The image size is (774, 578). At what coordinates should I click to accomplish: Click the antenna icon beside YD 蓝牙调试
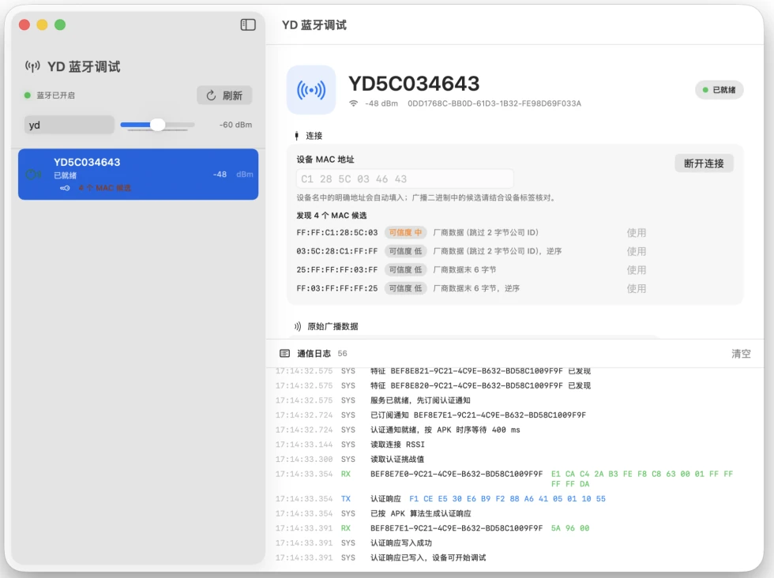[32, 66]
